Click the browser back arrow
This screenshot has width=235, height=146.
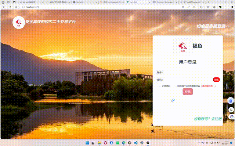click(4, 7)
